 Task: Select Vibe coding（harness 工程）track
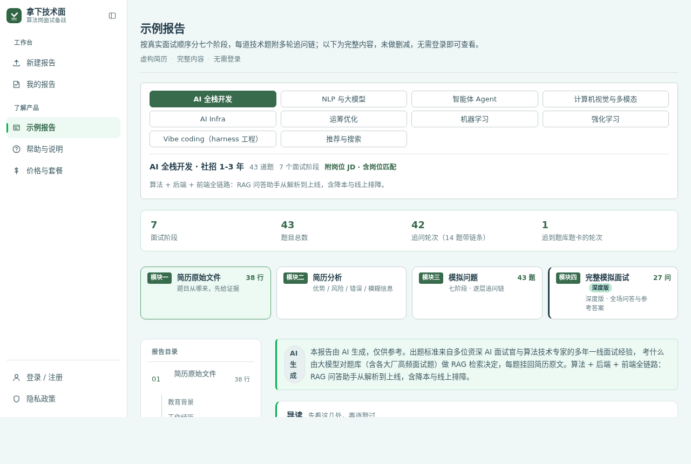[213, 139]
